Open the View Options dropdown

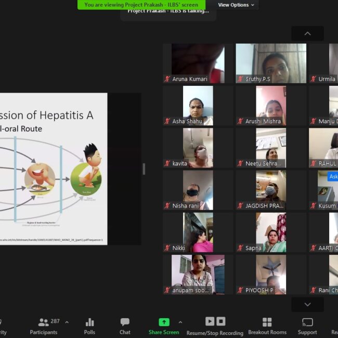(x=236, y=5)
